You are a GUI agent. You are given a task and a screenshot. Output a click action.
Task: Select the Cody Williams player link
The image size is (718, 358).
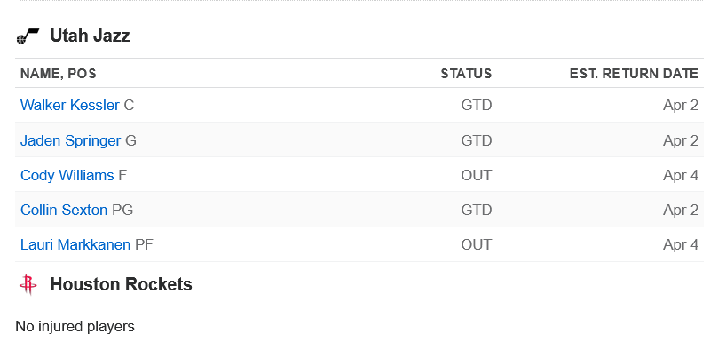click(67, 175)
